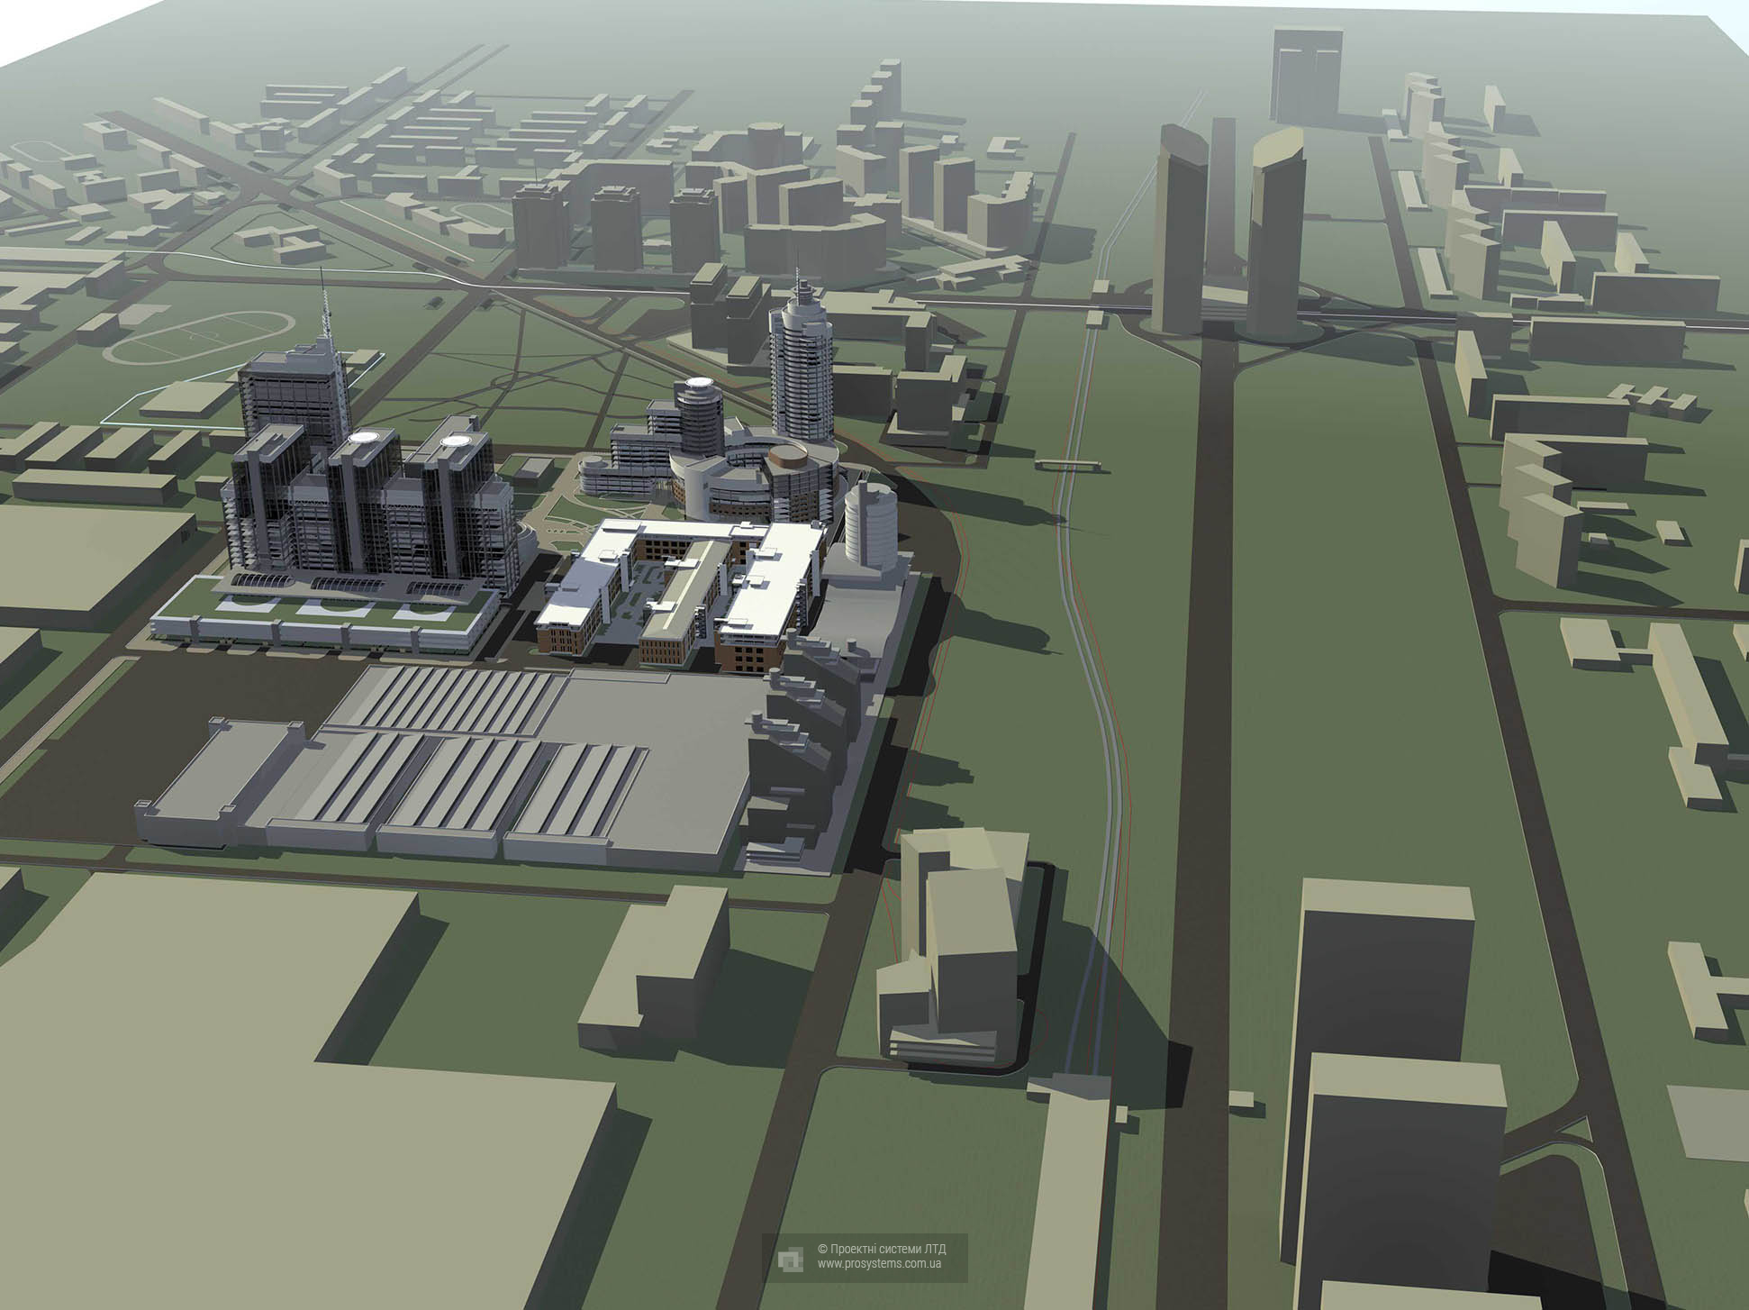Screen dimensions: 1749x1310
Task: Click the watermark logo of overlapping squares
Action: [x=791, y=1259]
